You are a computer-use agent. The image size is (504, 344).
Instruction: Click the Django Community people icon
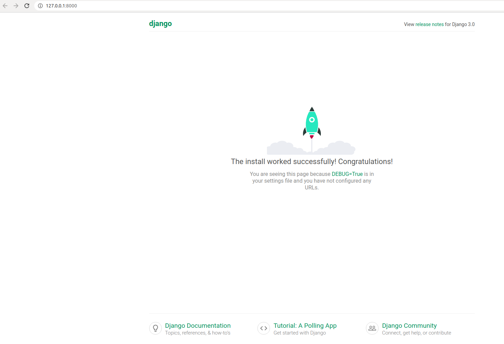372,328
